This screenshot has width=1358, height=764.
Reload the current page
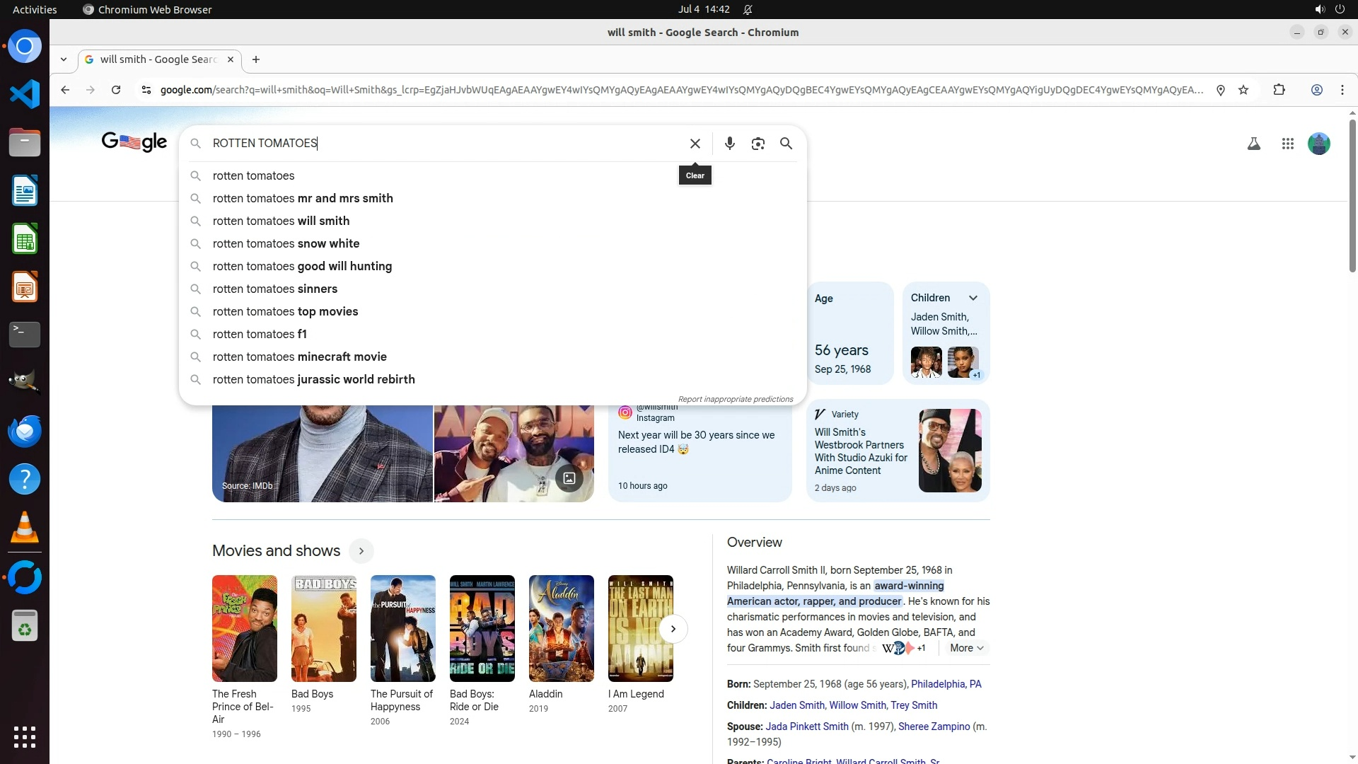click(116, 90)
